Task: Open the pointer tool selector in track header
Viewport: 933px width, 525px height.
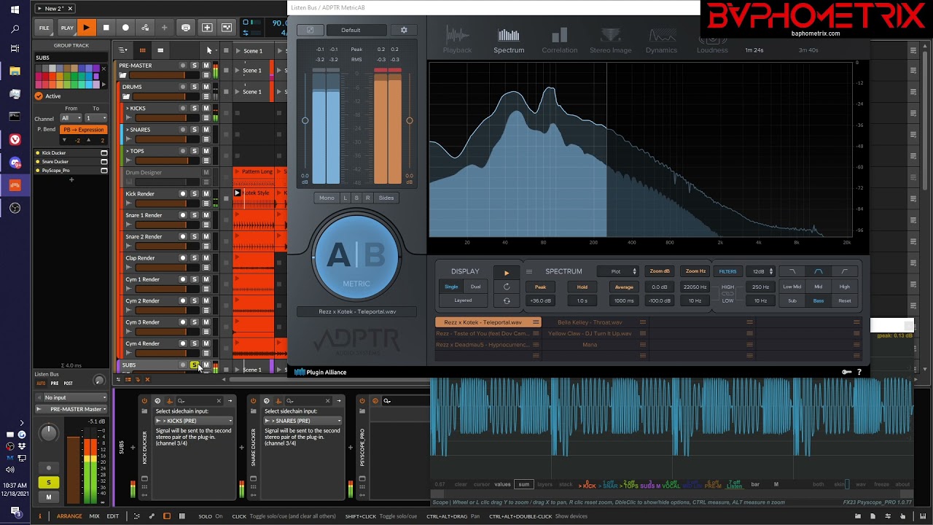Action: pyautogui.click(x=209, y=50)
